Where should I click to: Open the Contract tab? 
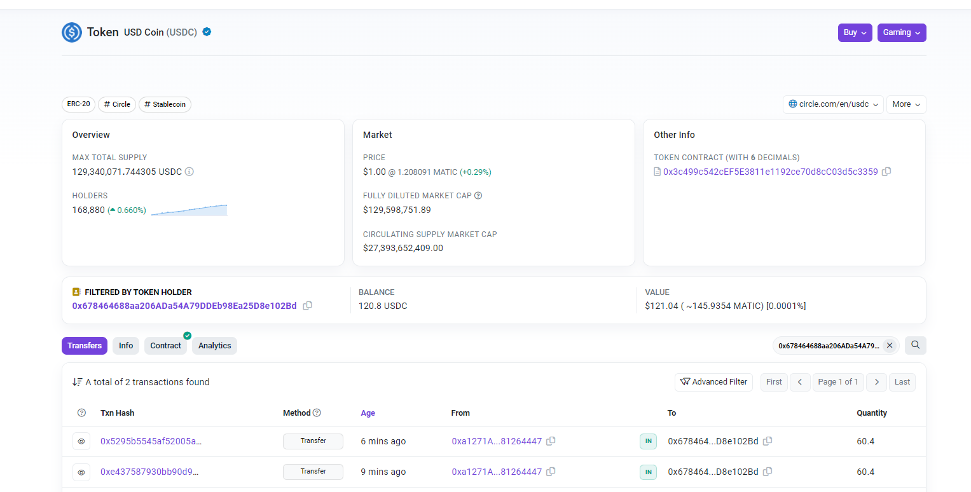[x=166, y=346]
